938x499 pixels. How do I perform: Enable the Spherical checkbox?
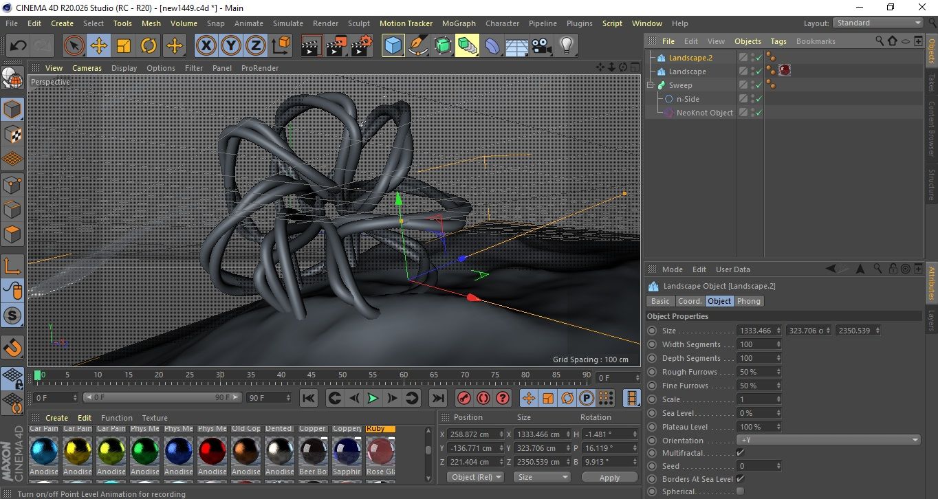pos(740,491)
